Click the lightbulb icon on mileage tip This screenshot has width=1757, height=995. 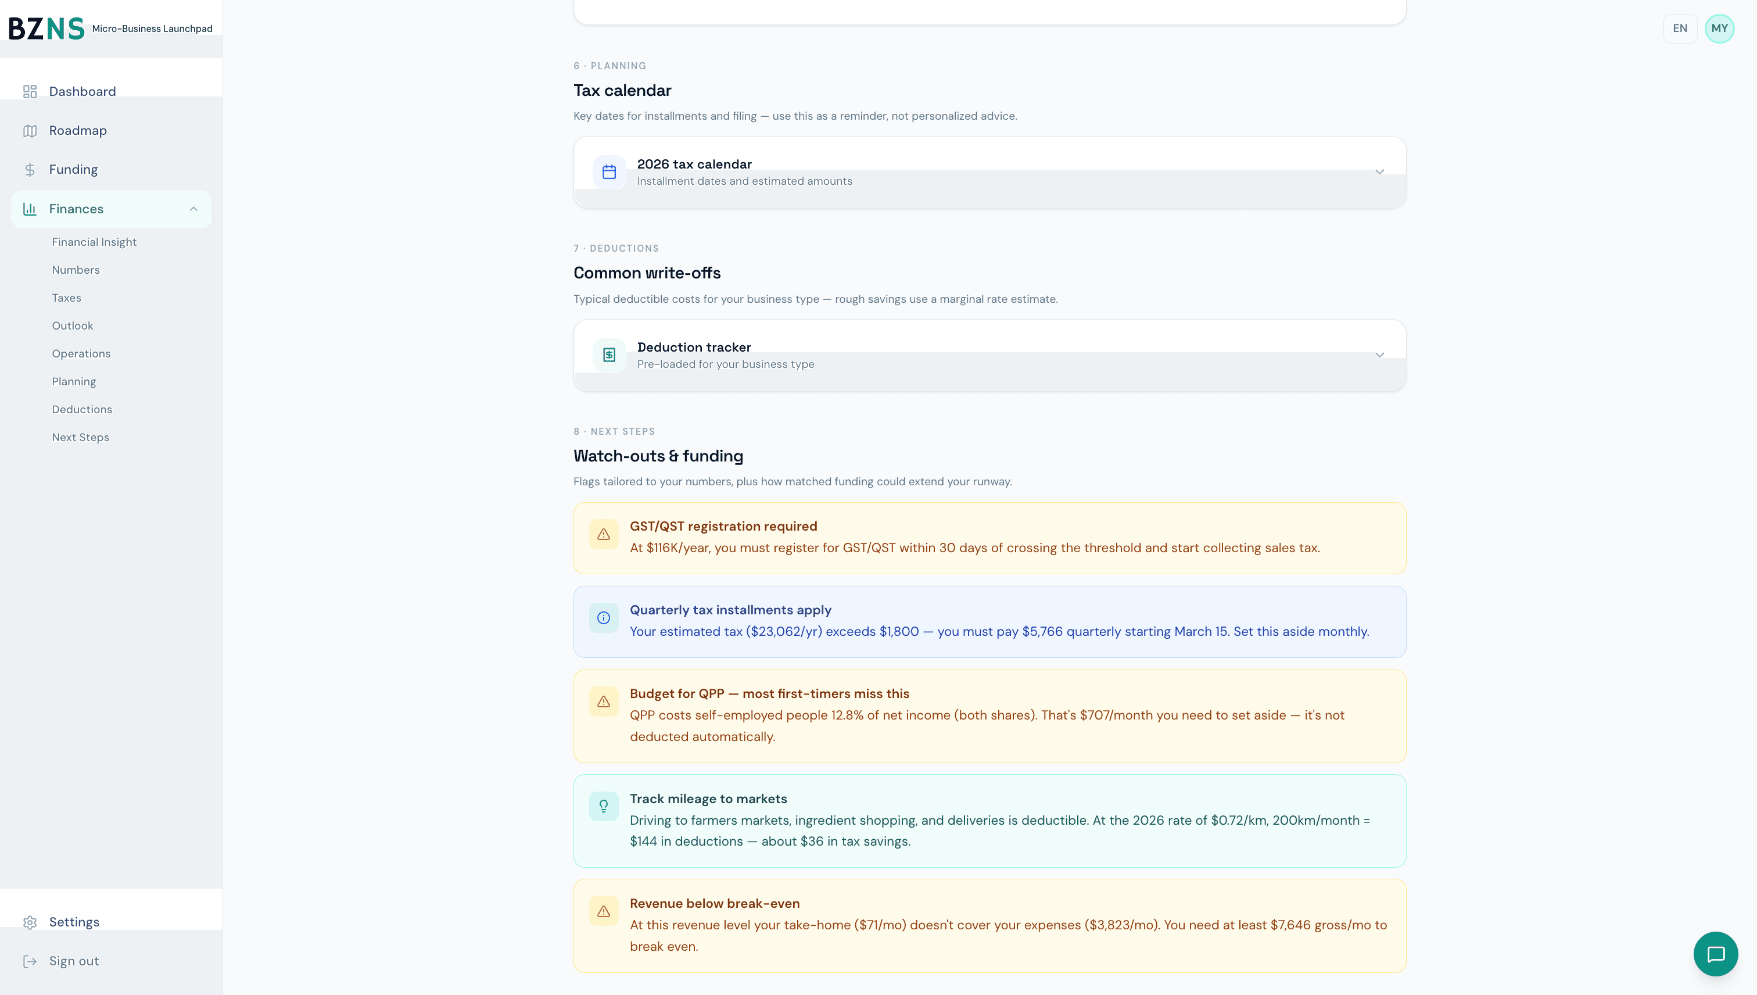click(x=604, y=806)
